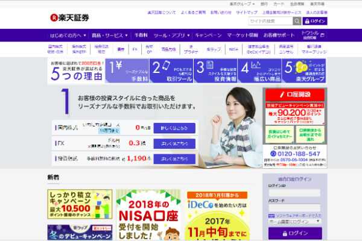The image size is (362, 241).
Task: Open トウシル external link icon
Action: point(323,35)
